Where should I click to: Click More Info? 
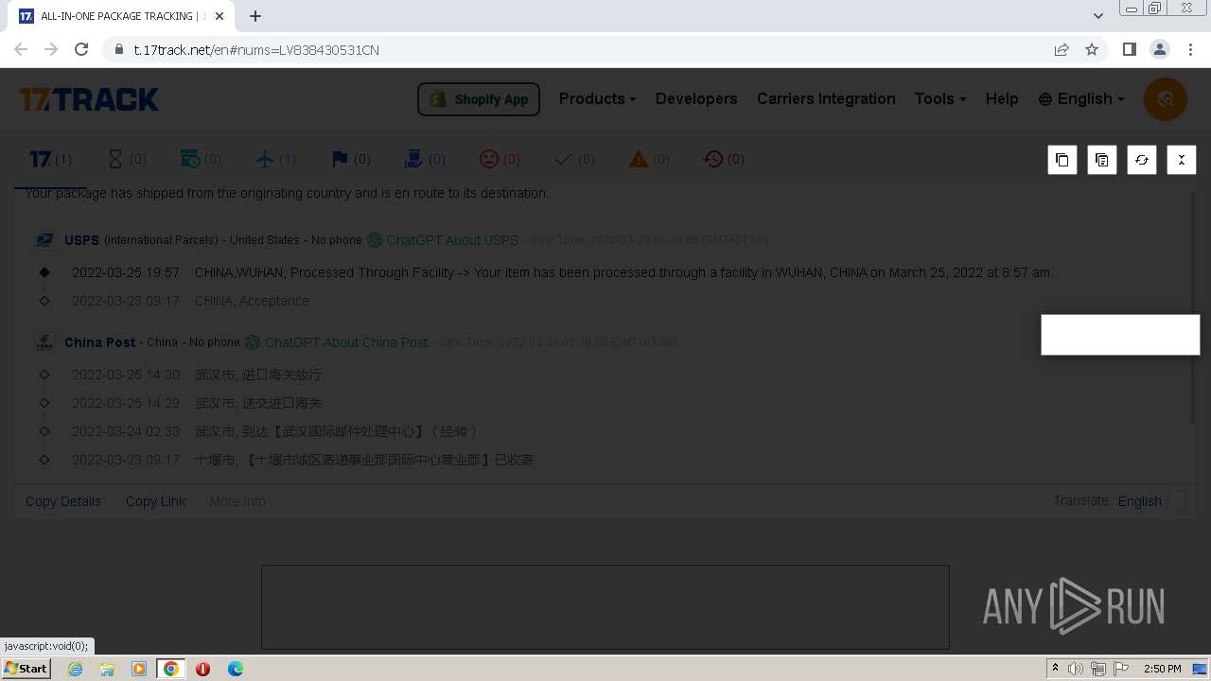pos(237,501)
